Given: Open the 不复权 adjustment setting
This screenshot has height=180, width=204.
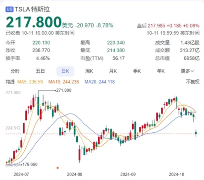Looking at the screenshot, I should [x=193, y=82].
